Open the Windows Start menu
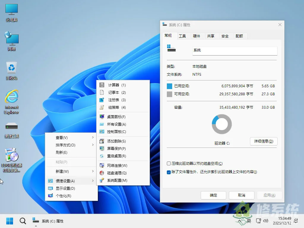This screenshot has width=304, height=228. click(x=10, y=221)
